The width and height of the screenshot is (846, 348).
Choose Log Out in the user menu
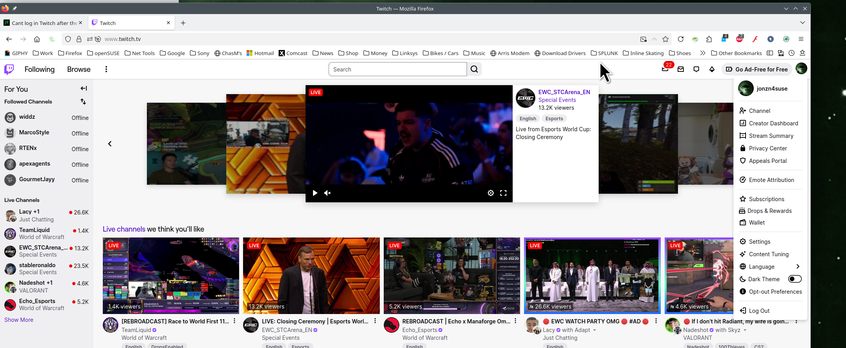pos(759,311)
